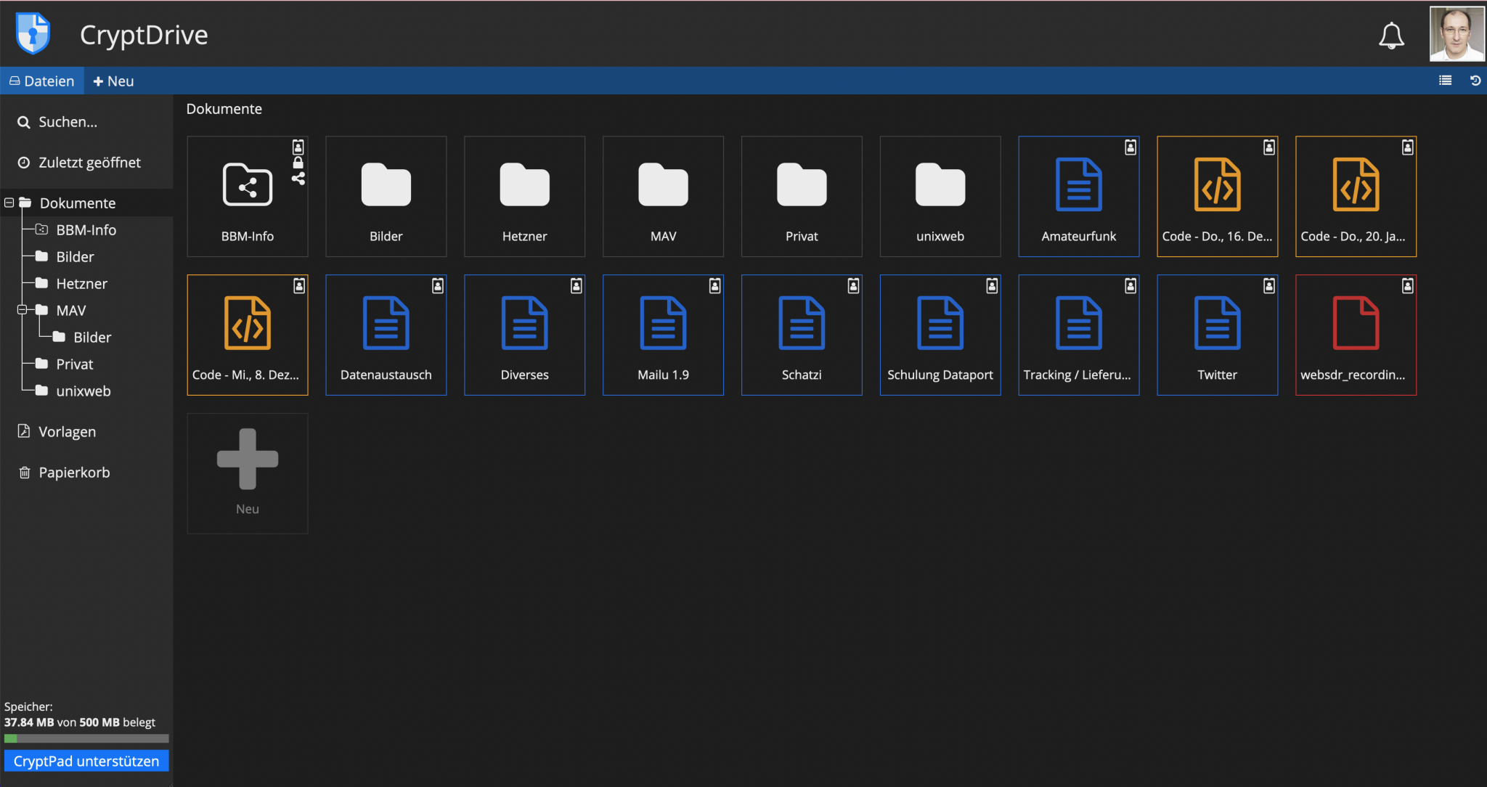Open the Neu menu in toolbar
Image resolution: width=1487 pixels, height=787 pixels.
point(113,81)
